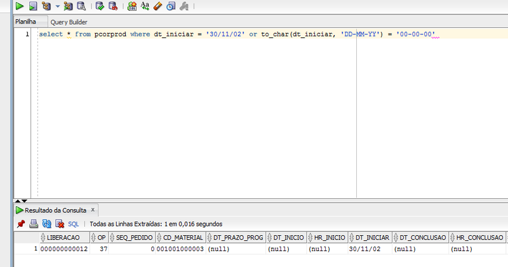Select the (null) cell under DT_INICIO

click(286, 249)
